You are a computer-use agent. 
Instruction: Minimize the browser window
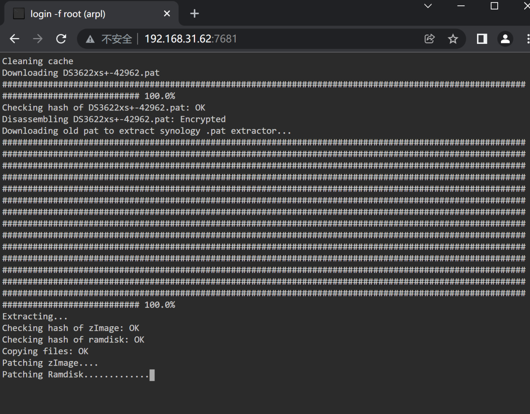[461, 6]
